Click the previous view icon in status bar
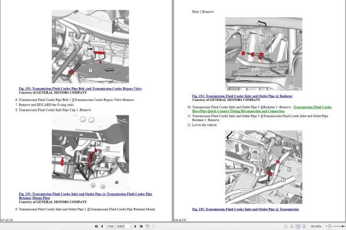The width and height of the screenshot is (346, 230). (148, 226)
